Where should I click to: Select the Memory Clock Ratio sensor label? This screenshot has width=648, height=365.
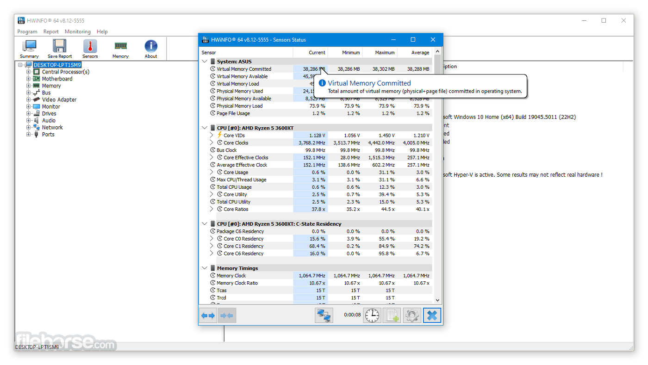click(237, 283)
